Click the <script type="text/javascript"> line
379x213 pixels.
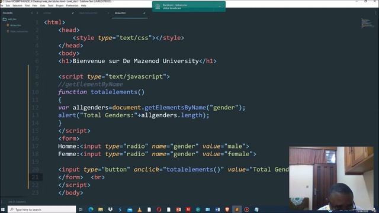coord(114,76)
